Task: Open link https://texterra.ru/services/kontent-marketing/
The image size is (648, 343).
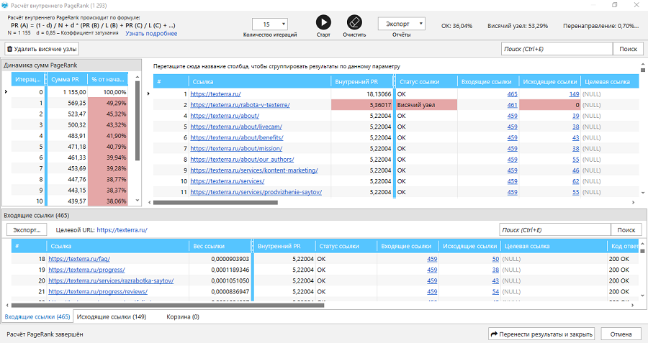Action: [254, 170]
